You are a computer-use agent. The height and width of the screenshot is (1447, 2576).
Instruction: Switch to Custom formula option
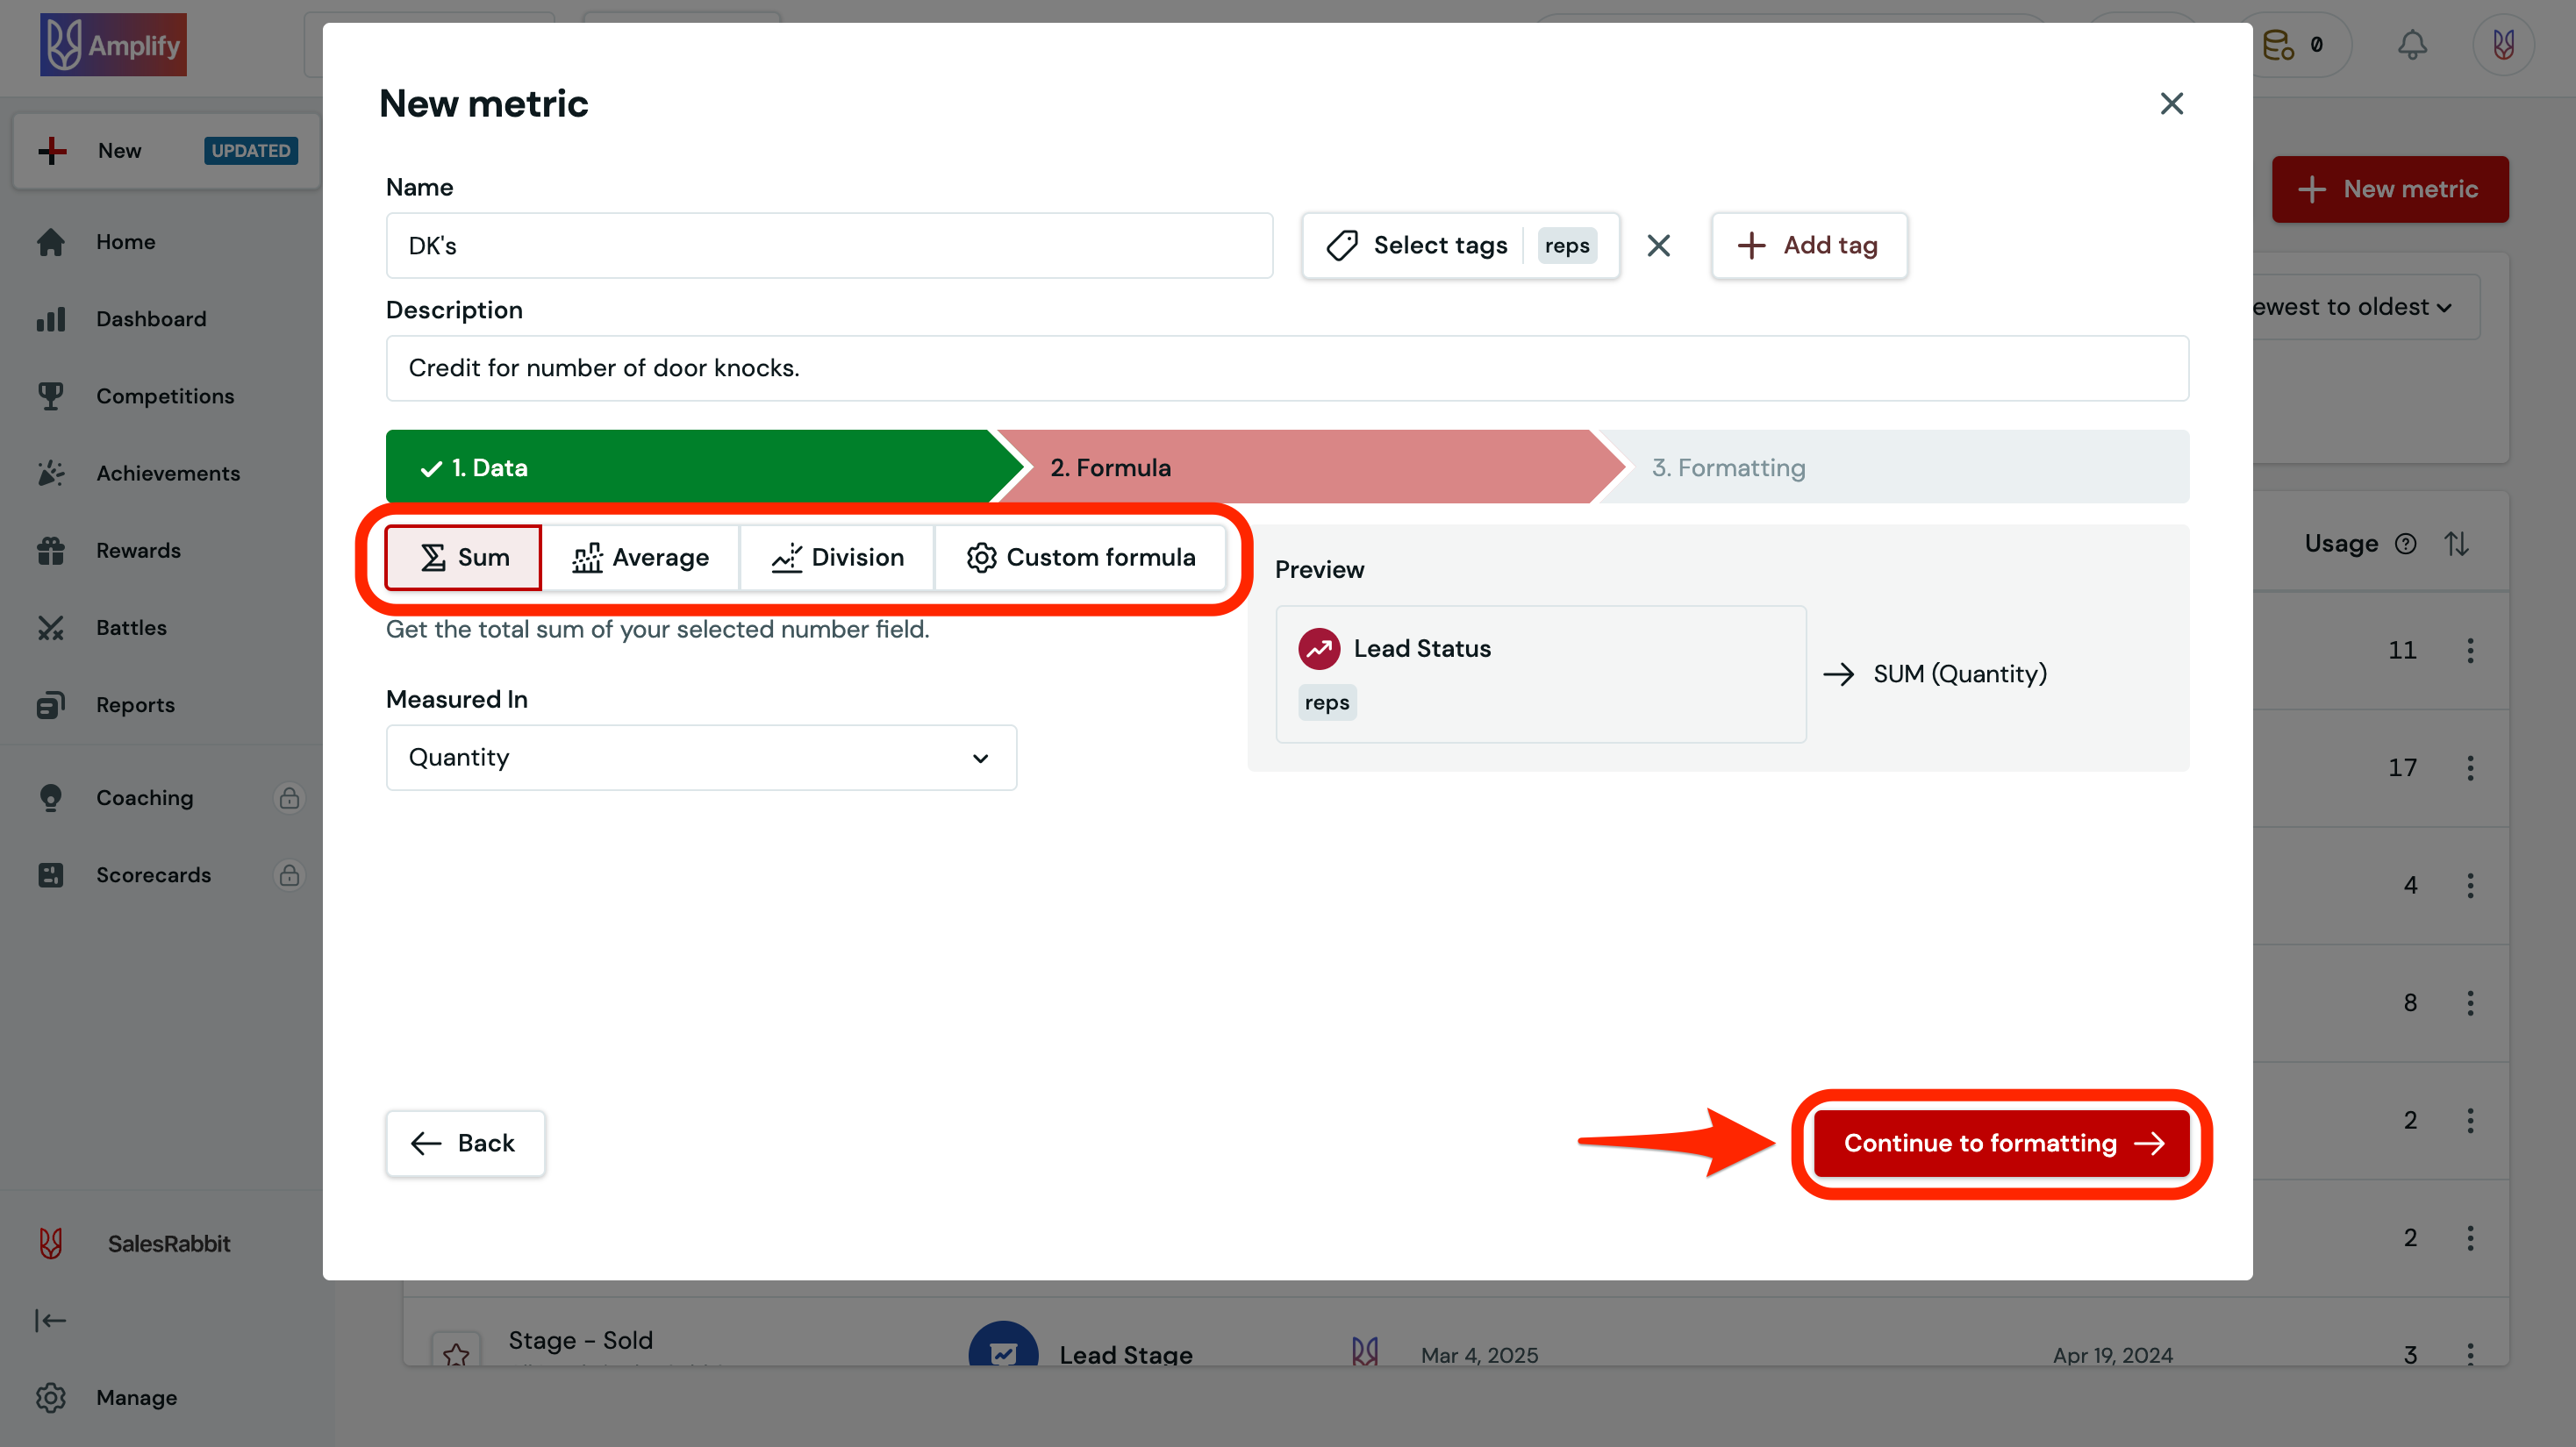point(1081,558)
